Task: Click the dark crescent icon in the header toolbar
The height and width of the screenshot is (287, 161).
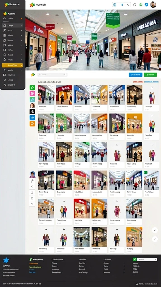Action: pyautogui.click(x=128, y=5)
